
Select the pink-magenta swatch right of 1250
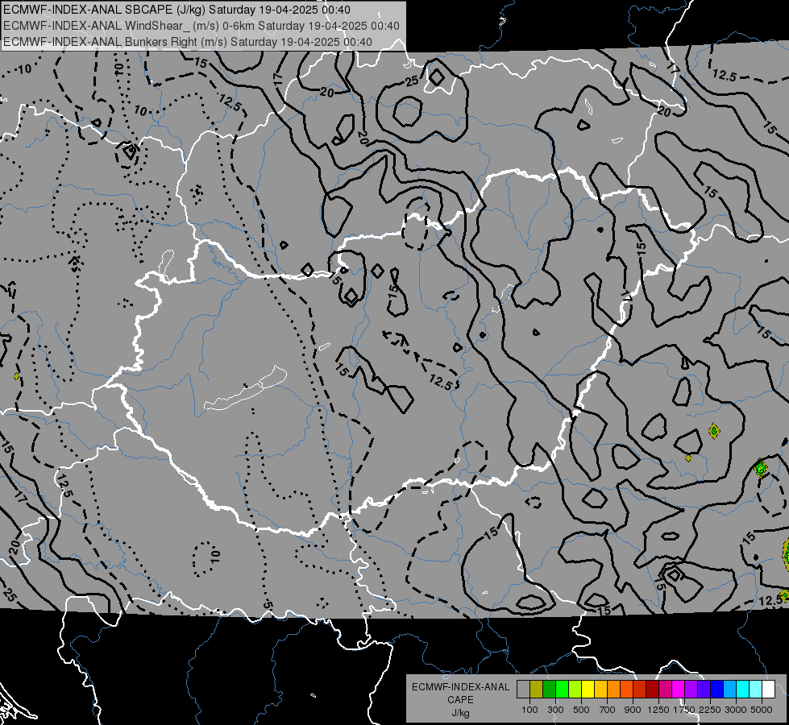[665, 690]
